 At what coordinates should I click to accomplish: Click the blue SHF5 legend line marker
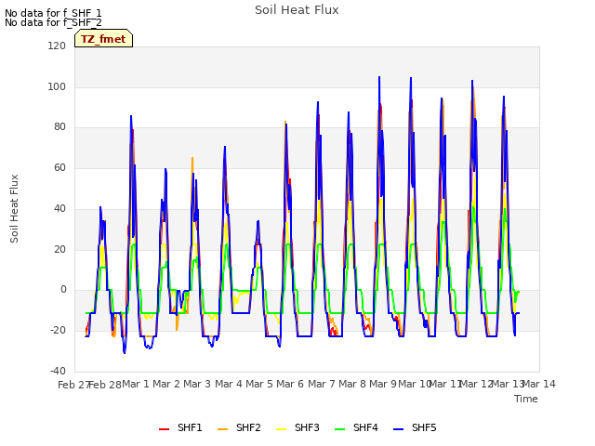pos(399,429)
